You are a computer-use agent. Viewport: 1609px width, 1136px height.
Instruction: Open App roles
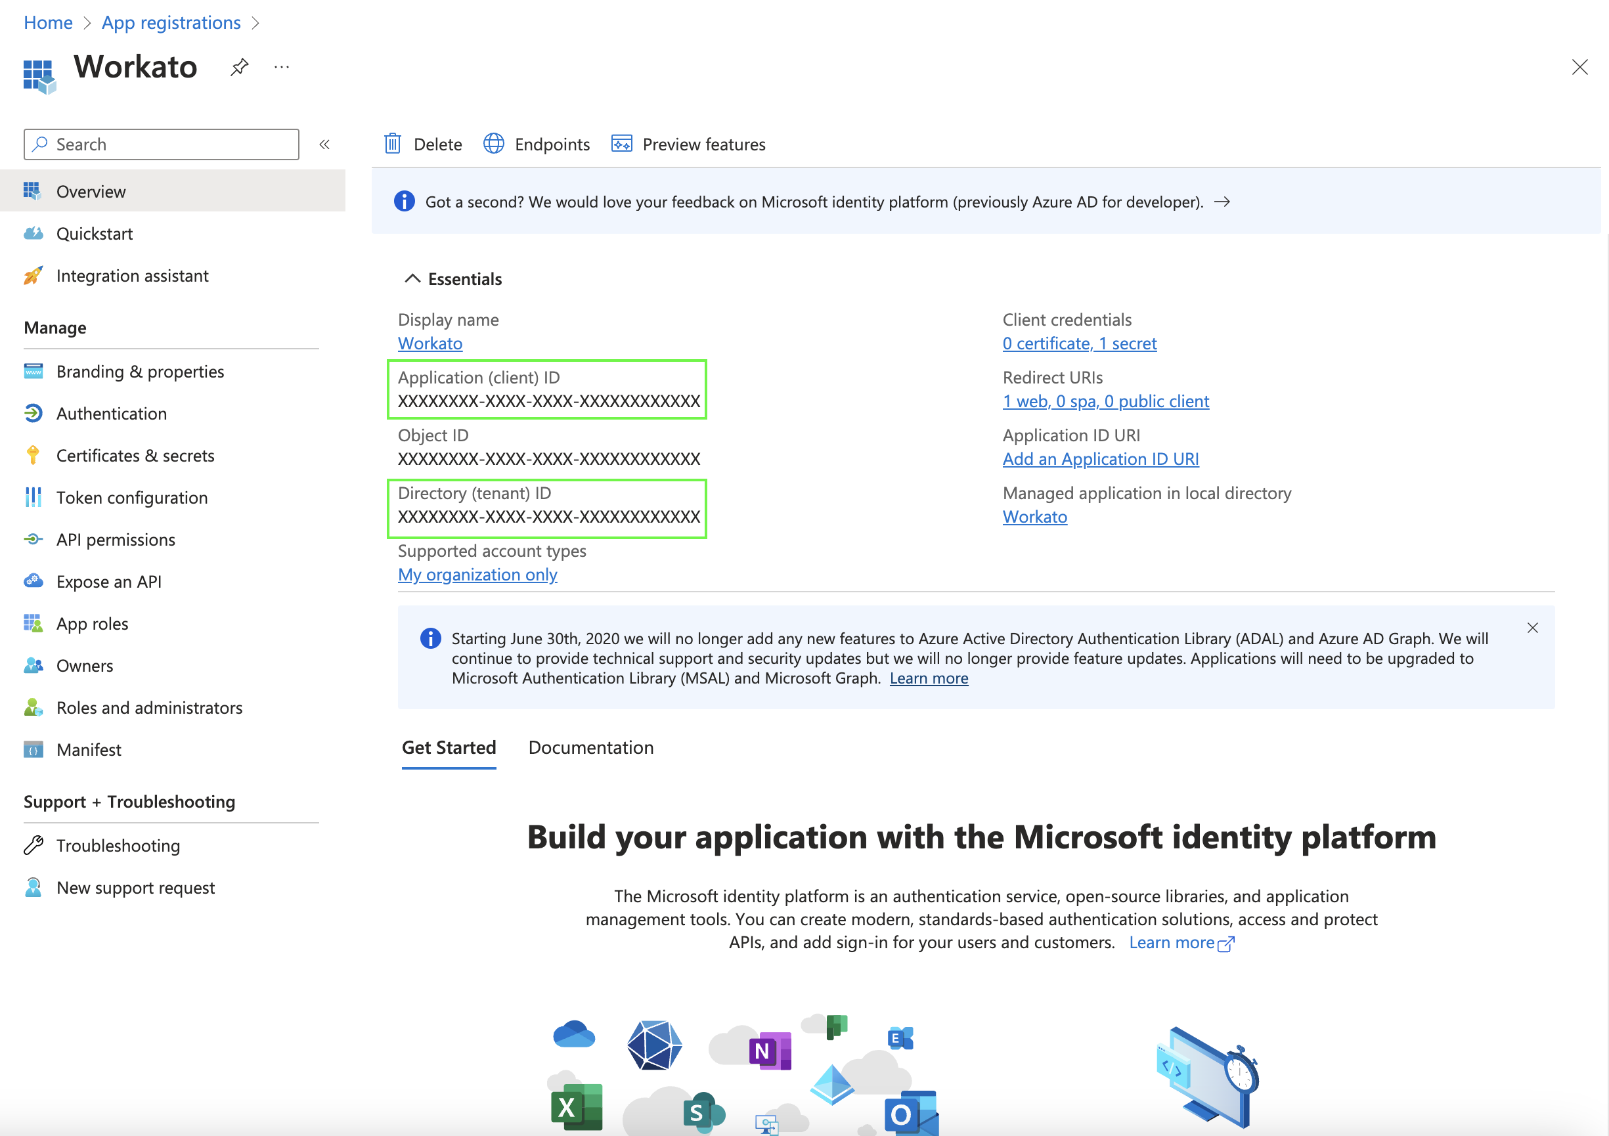[x=92, y=623]
